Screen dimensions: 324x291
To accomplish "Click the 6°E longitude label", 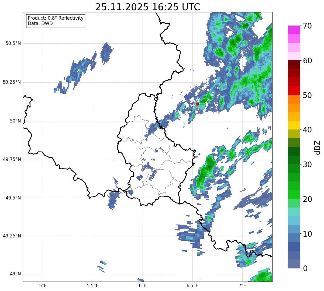I will tap(143, 285).
